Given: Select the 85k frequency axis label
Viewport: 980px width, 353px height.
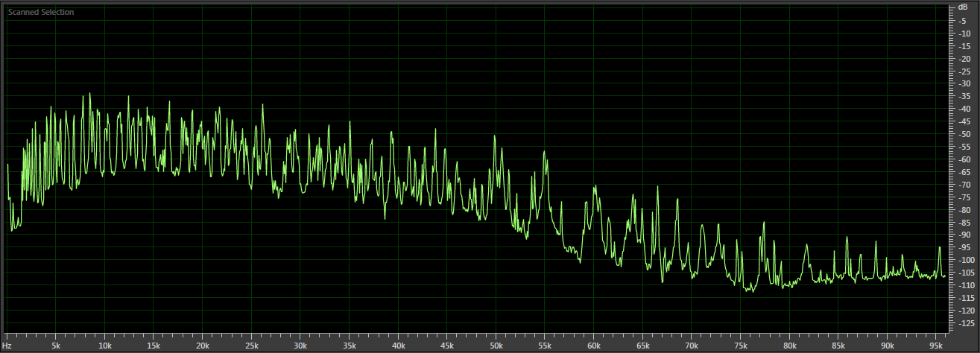Looking at the screenshot, I should tap(839, 346).
